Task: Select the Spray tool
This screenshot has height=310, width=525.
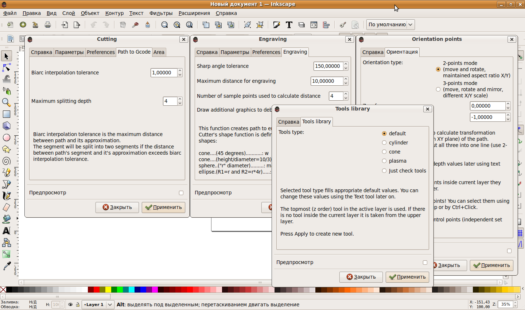Action: tap(7, 90)
